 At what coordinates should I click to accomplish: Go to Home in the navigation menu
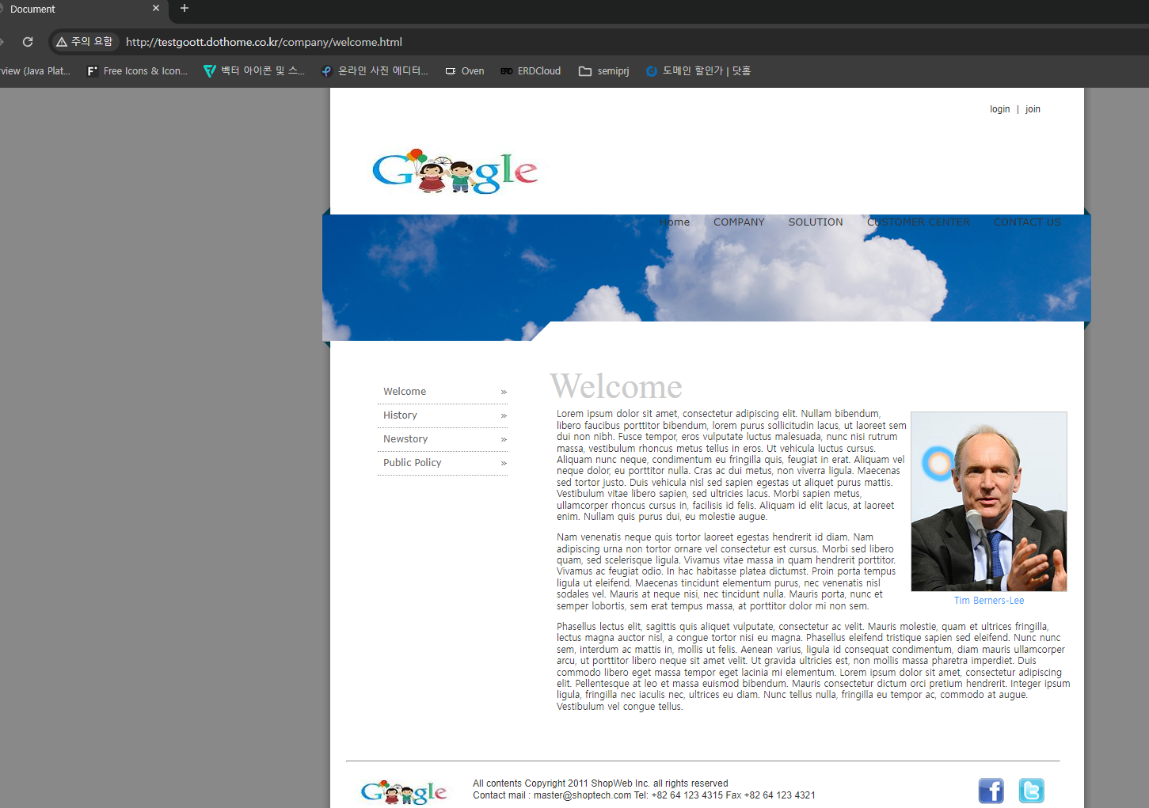click(675, 222)
